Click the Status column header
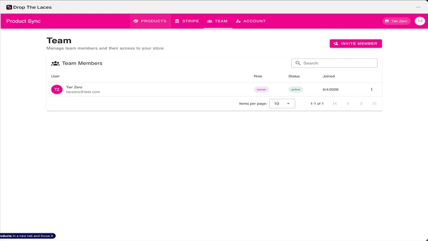The image size is (428, 241). 294,76
